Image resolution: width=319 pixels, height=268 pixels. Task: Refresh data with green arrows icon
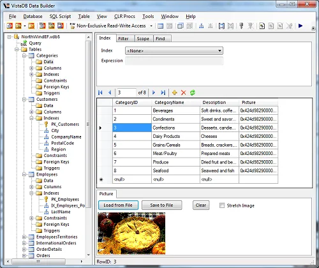pyautogui.click(x=193, y=93)
